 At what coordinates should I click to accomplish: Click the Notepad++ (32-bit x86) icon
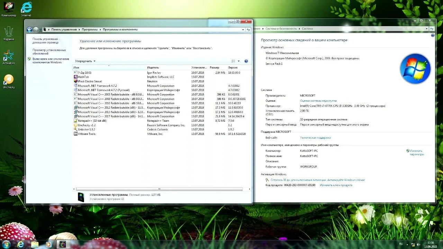75,121
